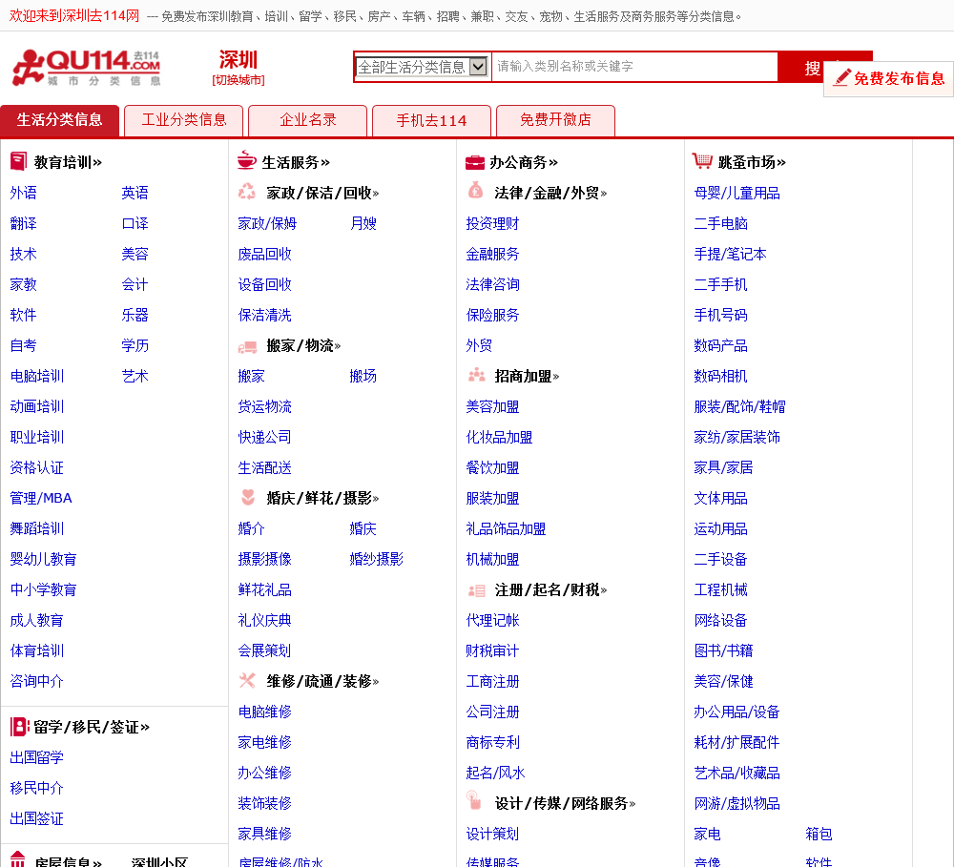Click the pointer icon beside 设计/传媒/网络服务
Viewport: 954px width, 867px height.
pyautogui.click(x=473, y=800)
